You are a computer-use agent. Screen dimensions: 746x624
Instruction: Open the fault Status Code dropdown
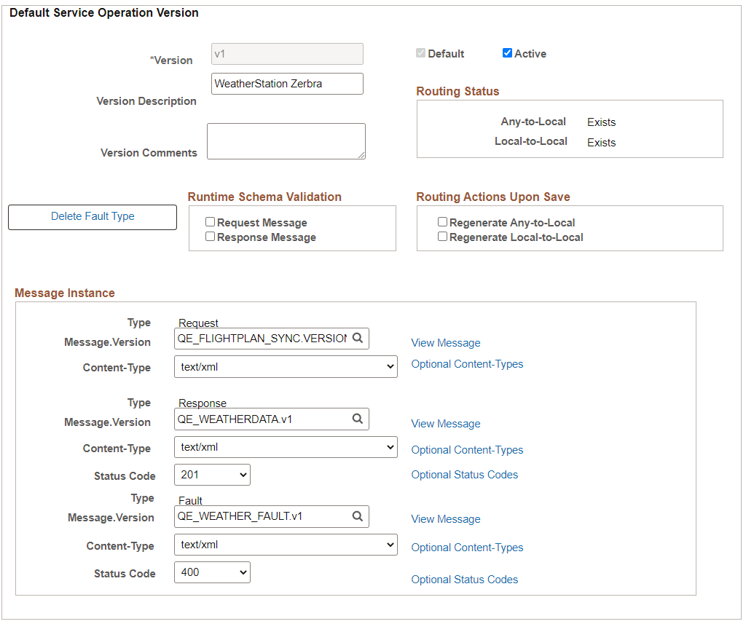[212, 572]
